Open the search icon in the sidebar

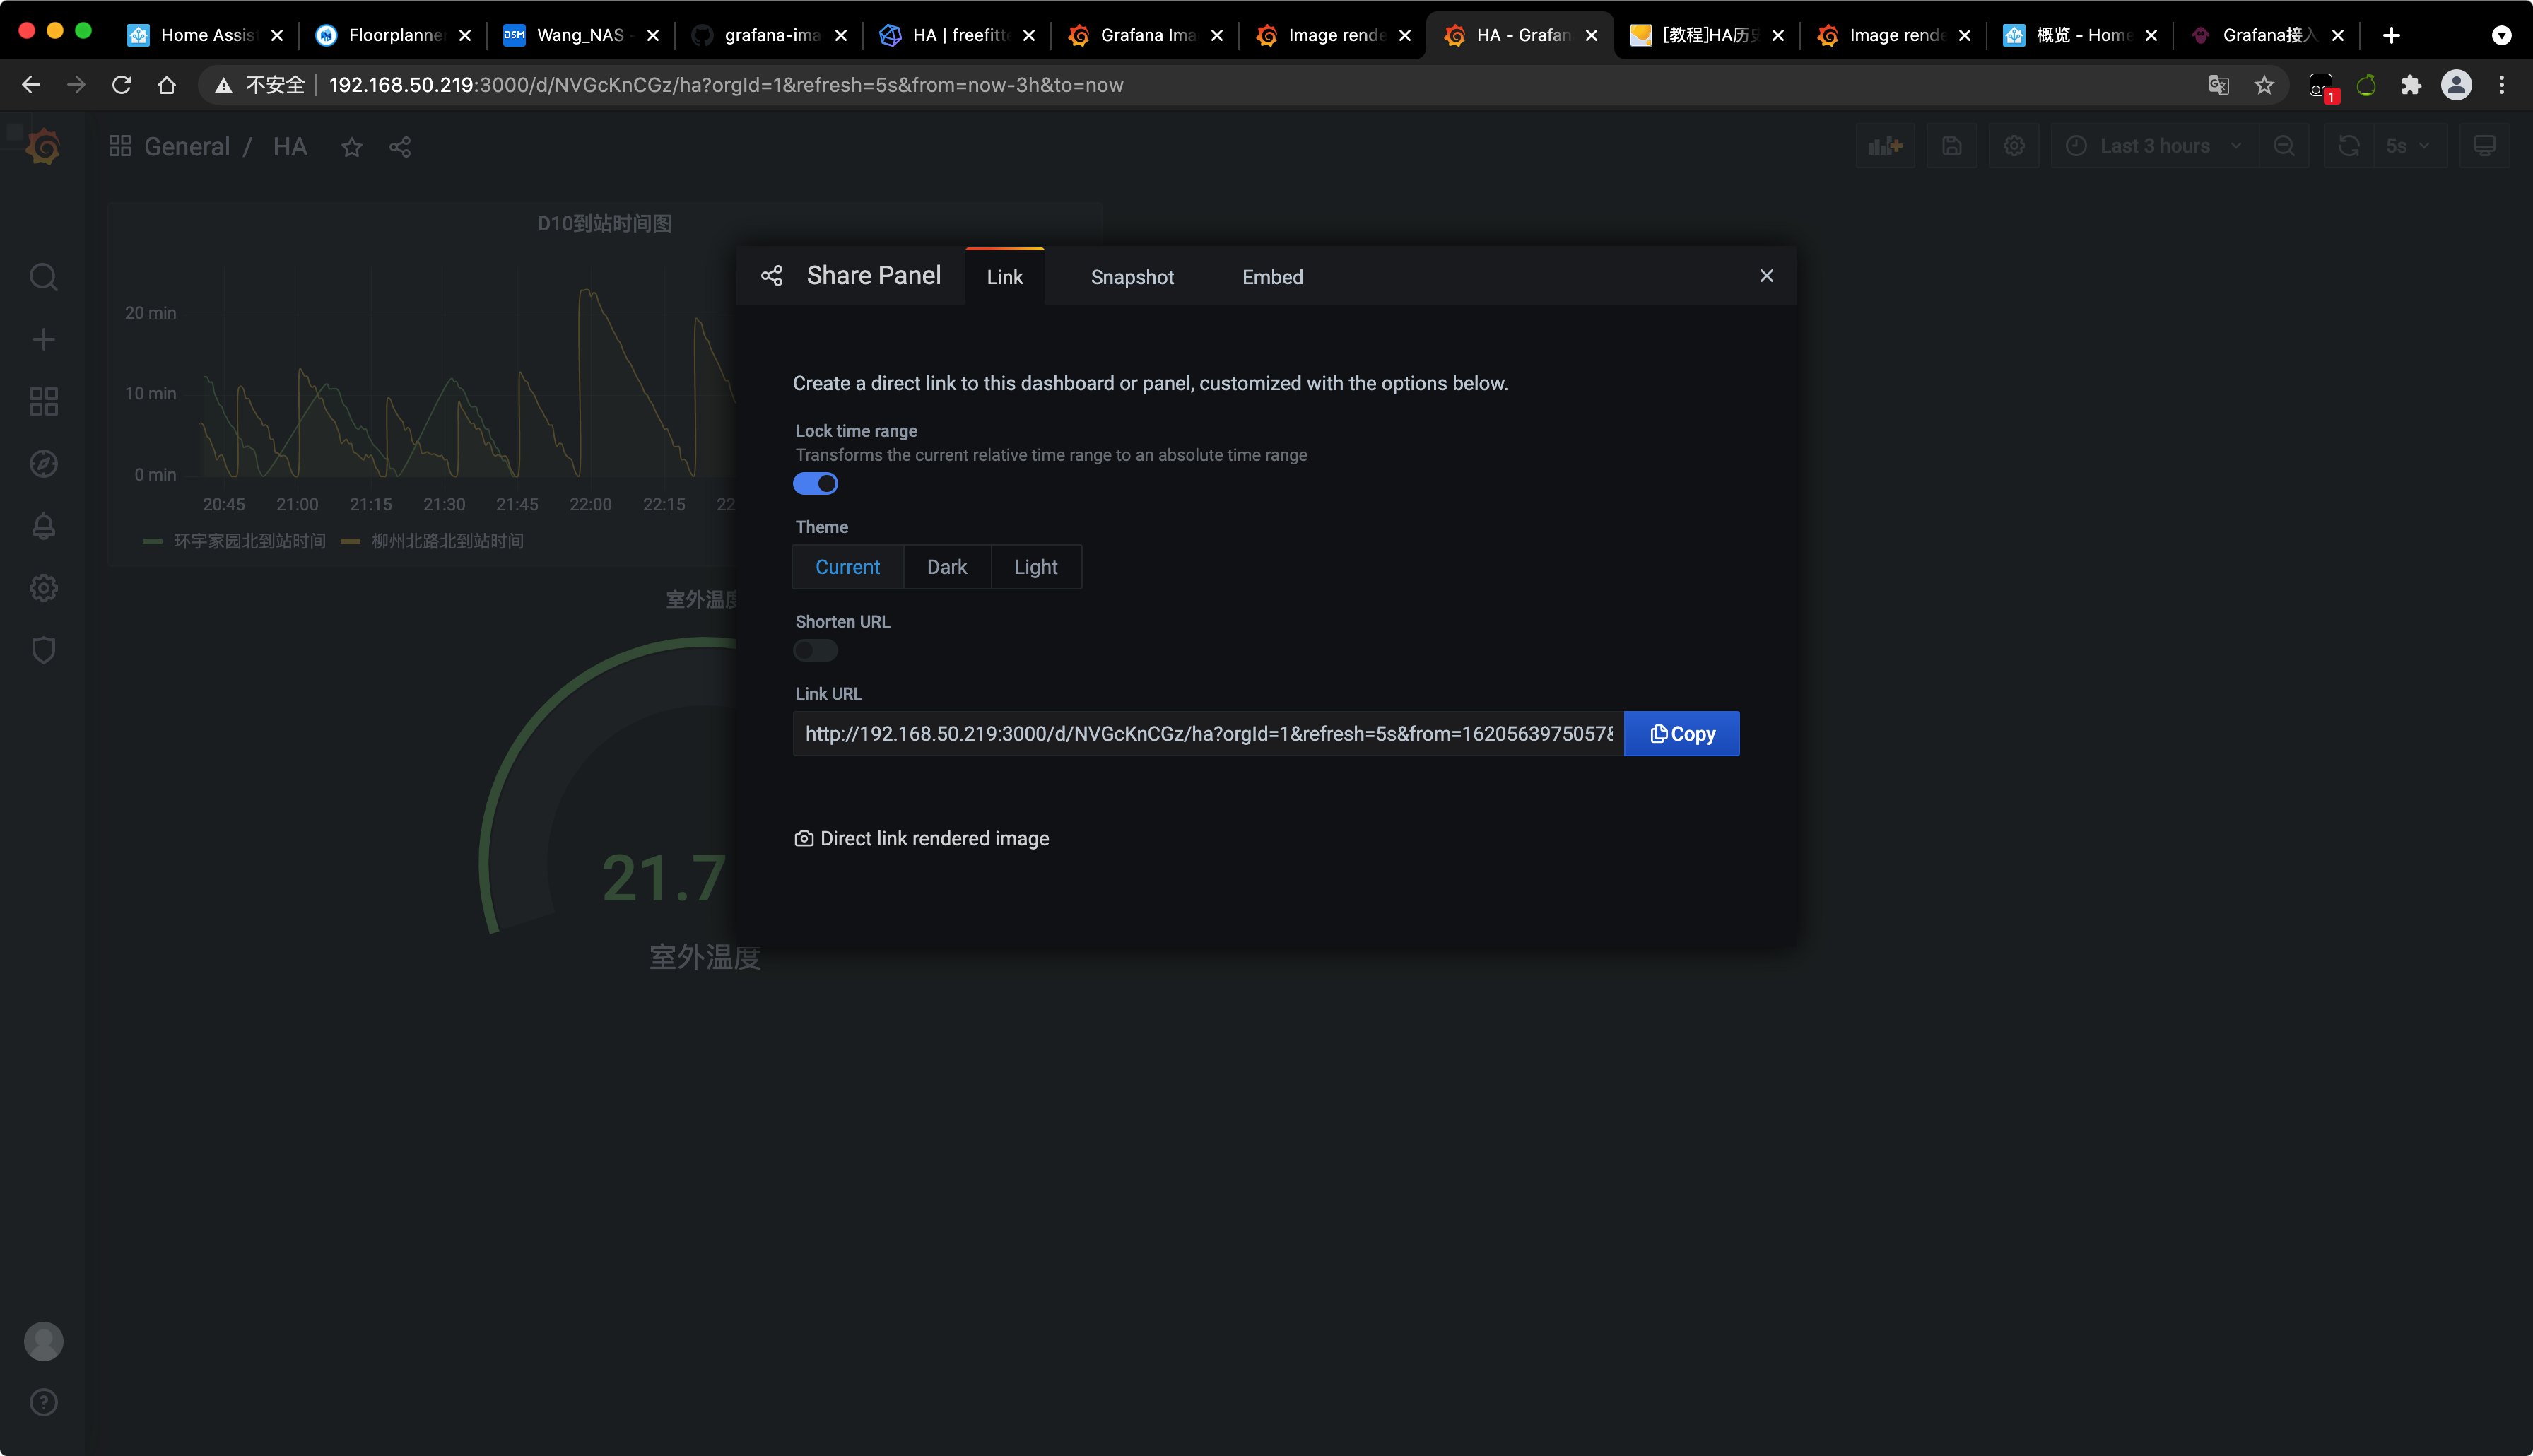tap(43, 277)
